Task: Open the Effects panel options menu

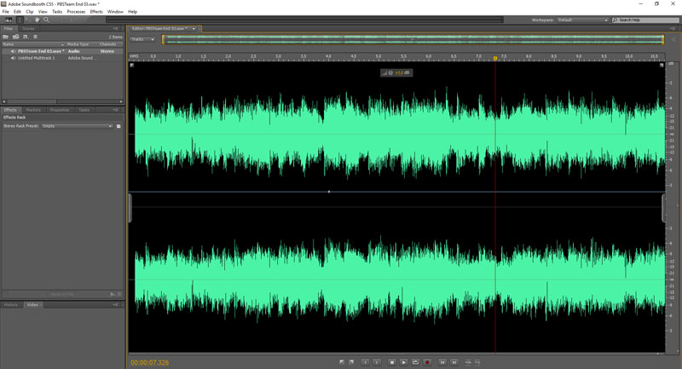Action: click(x=116, y=110)
